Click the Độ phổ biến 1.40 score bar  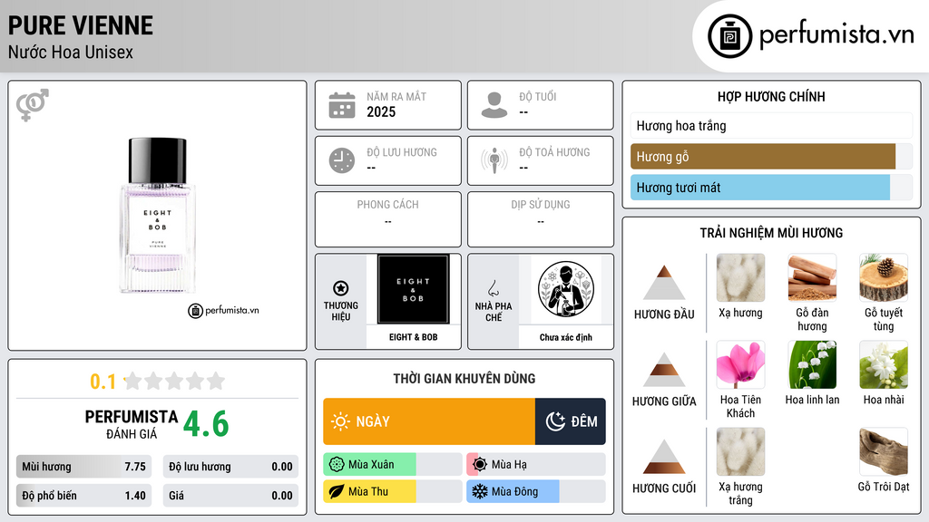click(84, 496)
